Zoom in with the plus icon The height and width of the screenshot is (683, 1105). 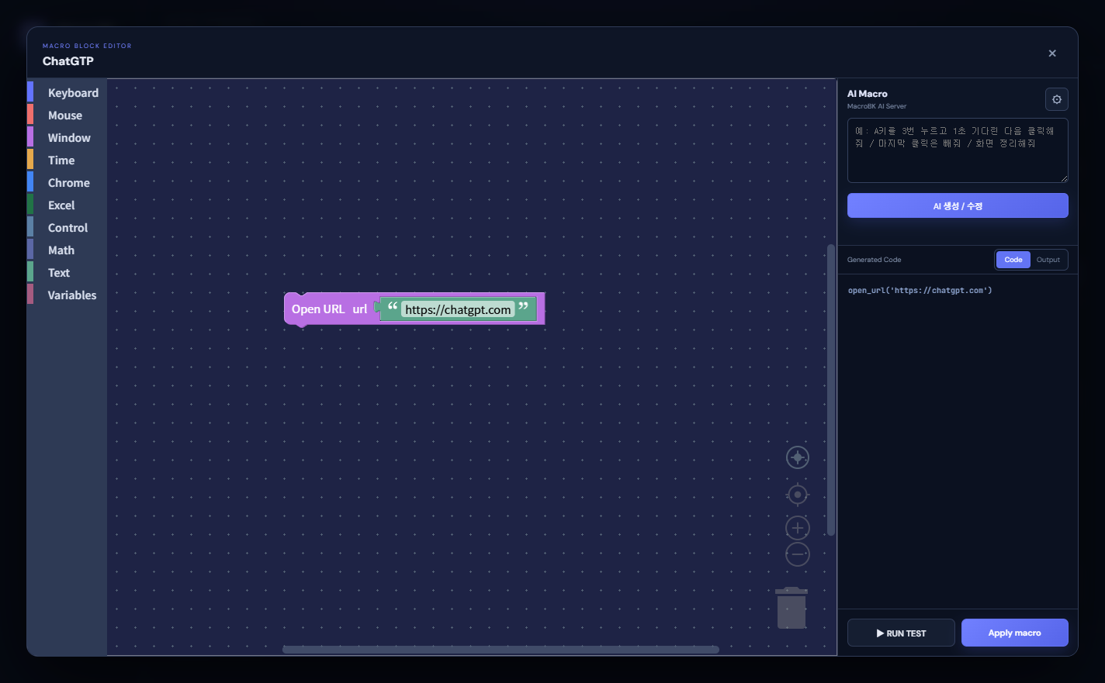798,528
